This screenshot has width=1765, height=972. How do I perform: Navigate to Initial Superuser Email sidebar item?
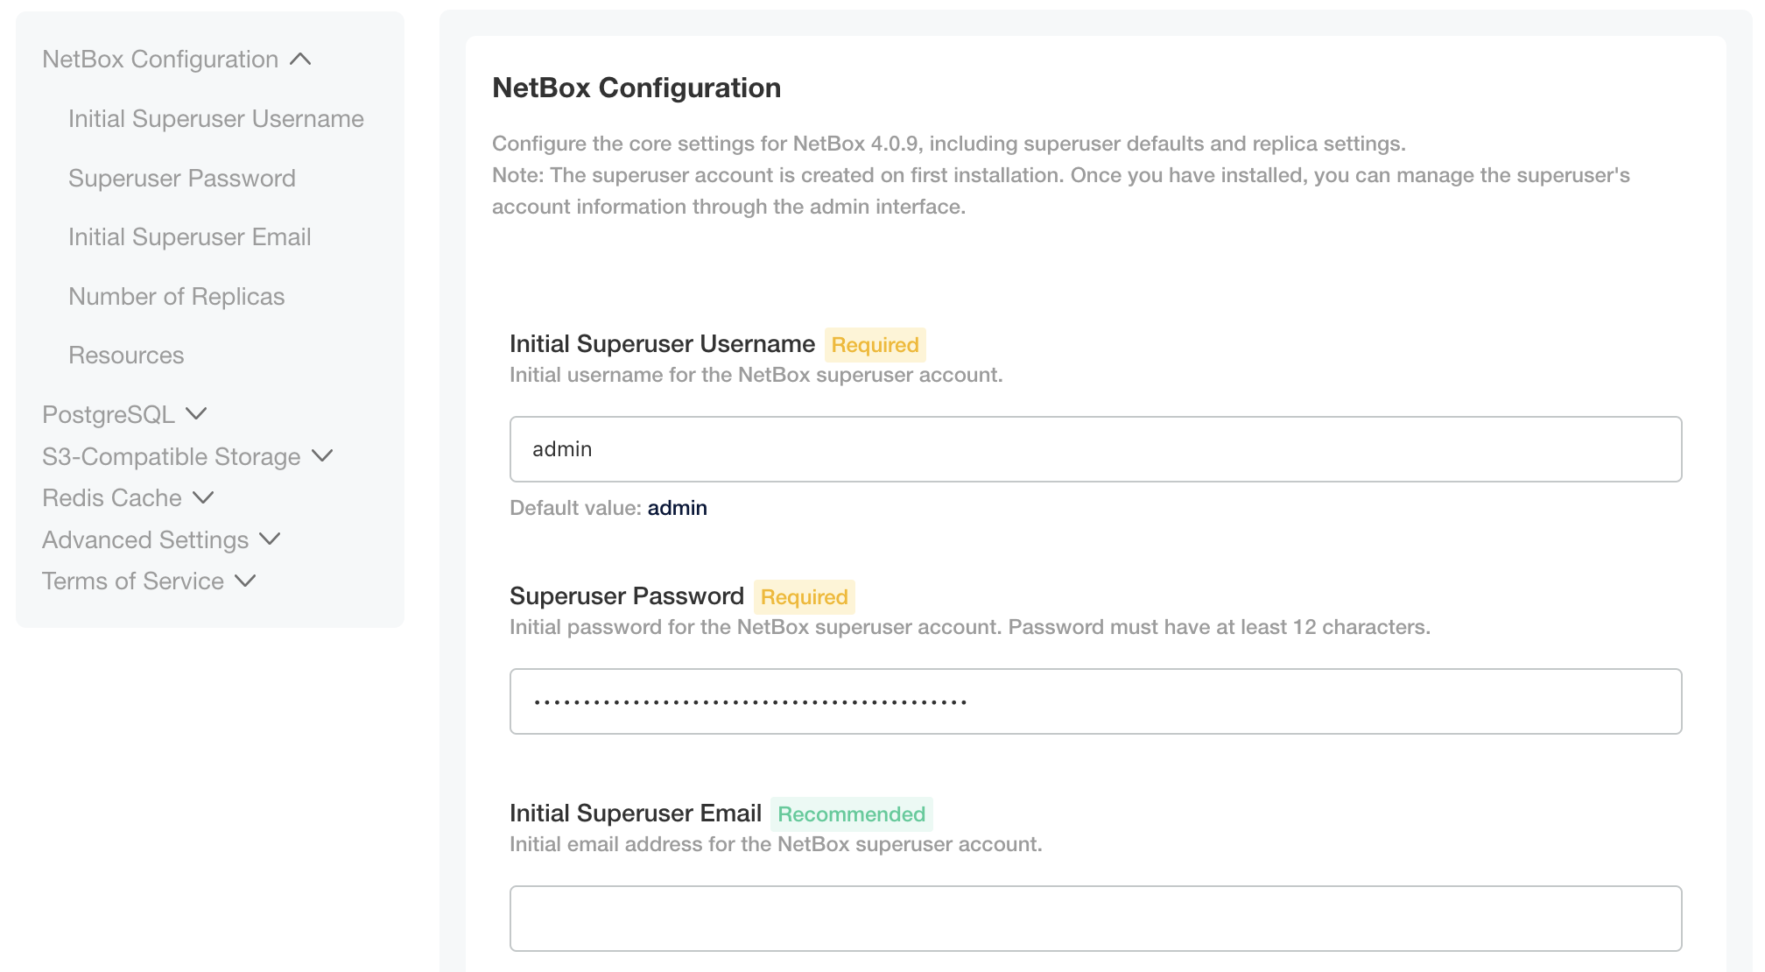click(x=190, y=236)
